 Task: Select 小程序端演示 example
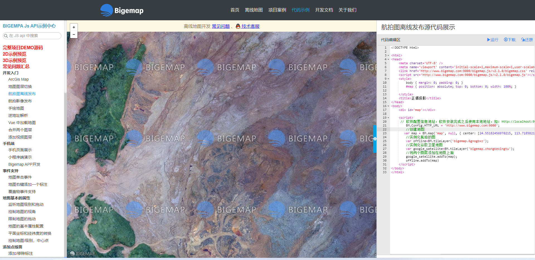pyautogui.click(x=20, y=157)
